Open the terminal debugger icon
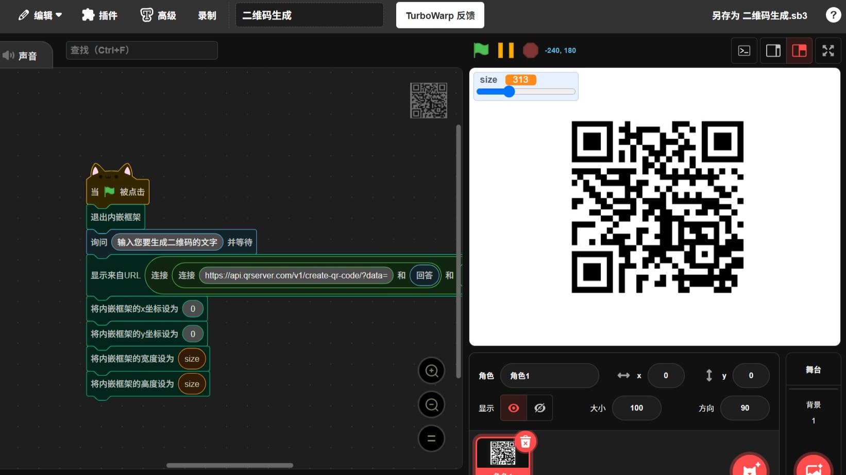The height and width of the screenshot is (475, 846). pyautogui.click(x=744, y=50)
